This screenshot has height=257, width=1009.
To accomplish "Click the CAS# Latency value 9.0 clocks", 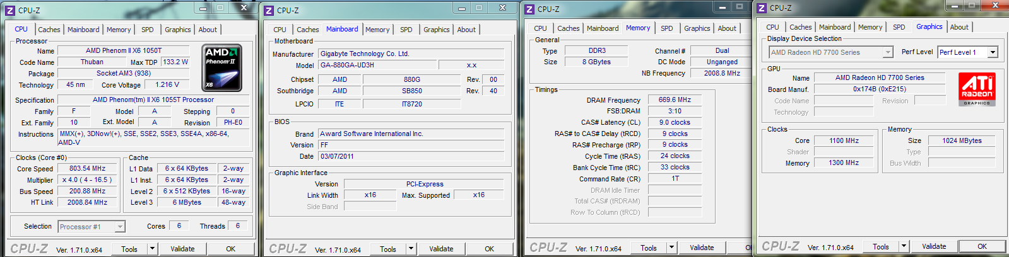I will tap(675, 122).
